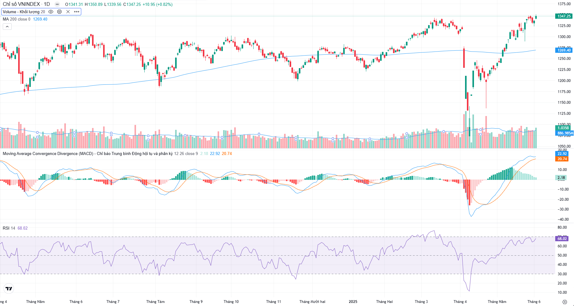This screenshot has height=306, width=574.
Task: Click the Tháng 11 time axis label
Action: coord(274,302)
